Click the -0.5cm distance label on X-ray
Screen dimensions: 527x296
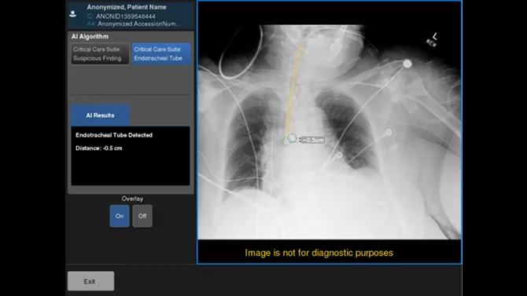coord(313,140)
